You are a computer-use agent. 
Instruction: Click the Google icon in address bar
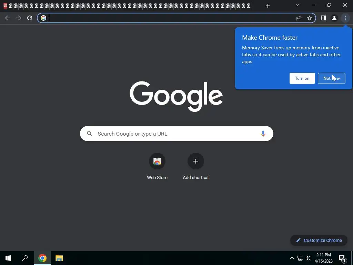[x=43, y=18]
